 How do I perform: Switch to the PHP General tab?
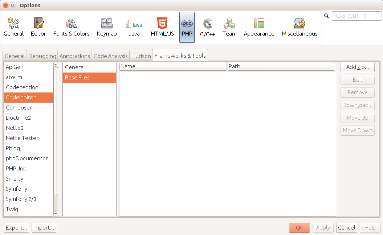pyautogui.click(x=15, y=56)
